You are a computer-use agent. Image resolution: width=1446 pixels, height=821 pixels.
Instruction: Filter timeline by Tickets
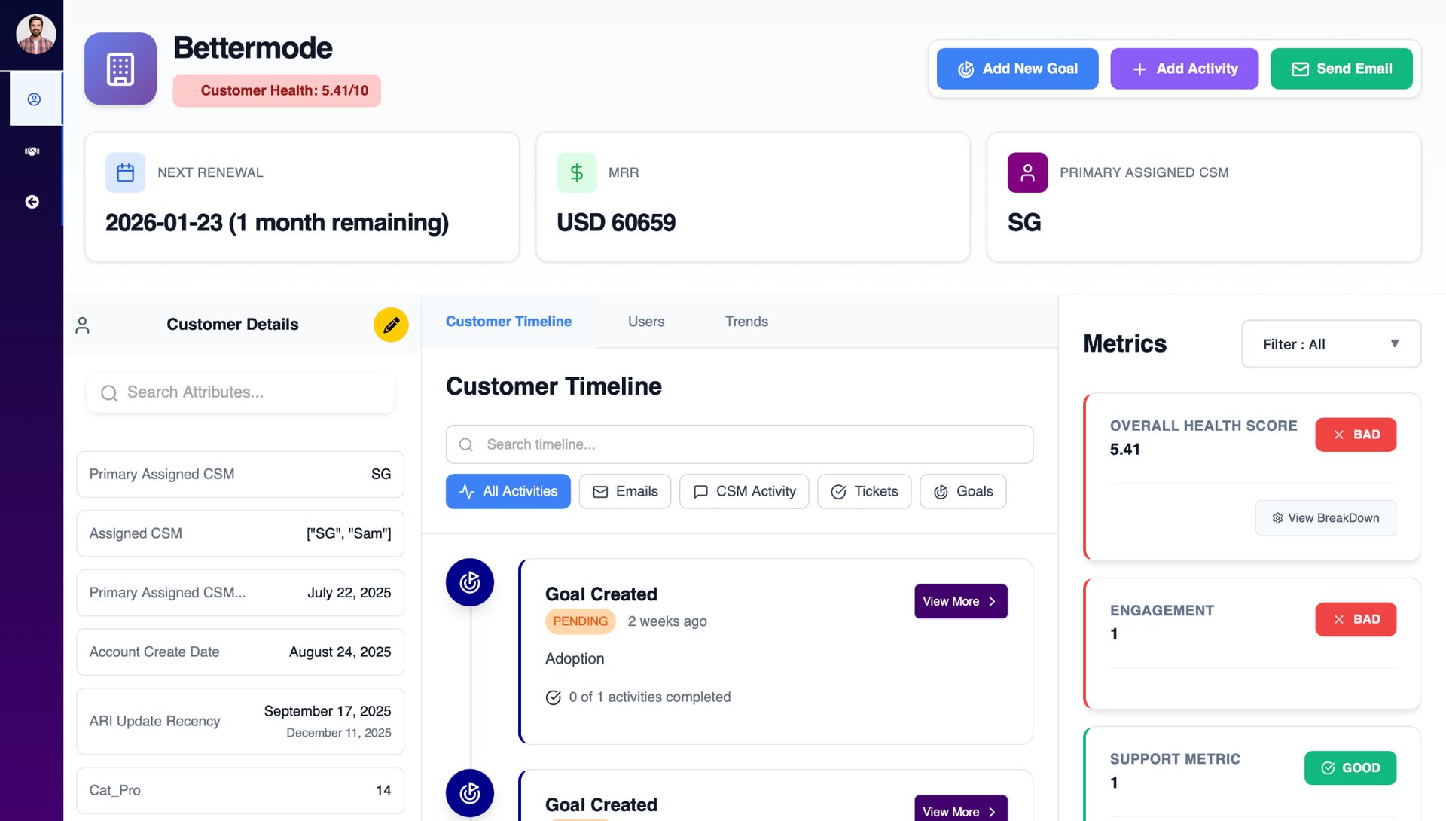coord(864,491)
